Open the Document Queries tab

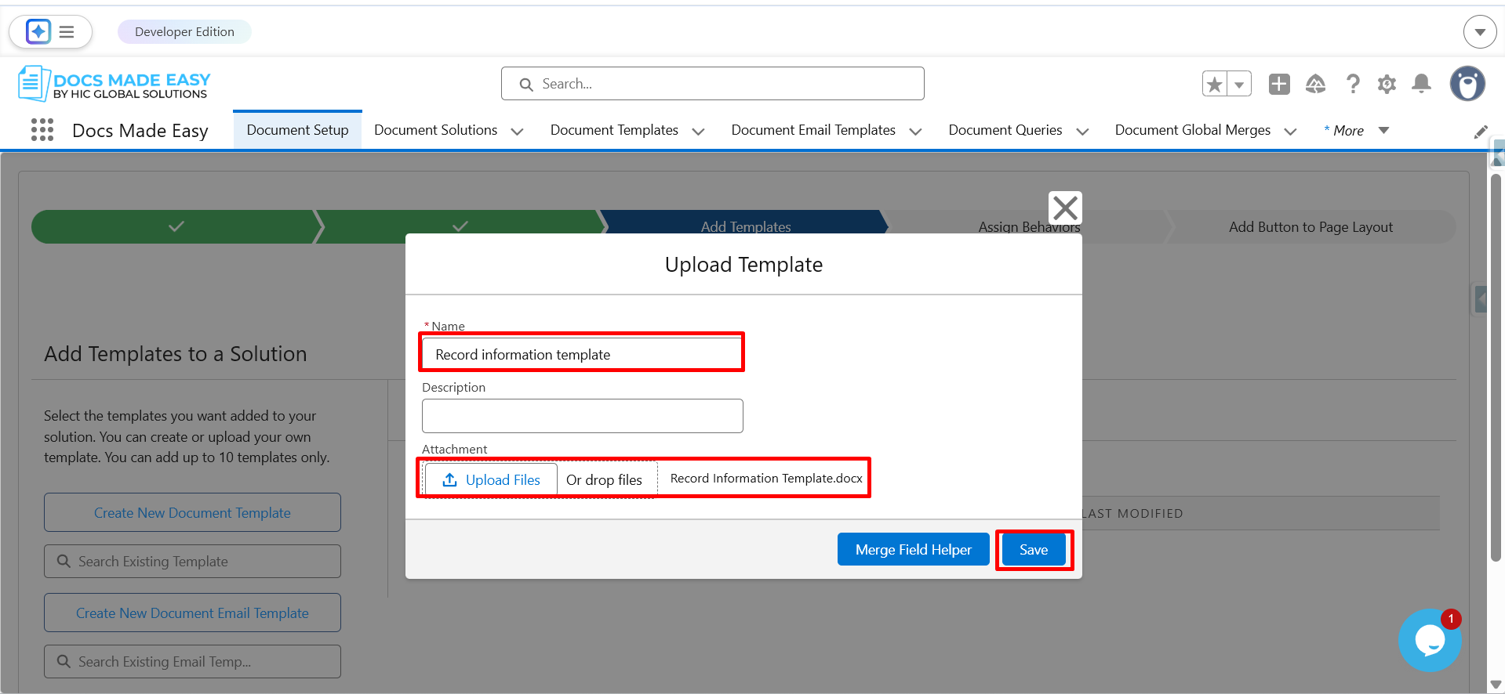tap(1005, 130)
